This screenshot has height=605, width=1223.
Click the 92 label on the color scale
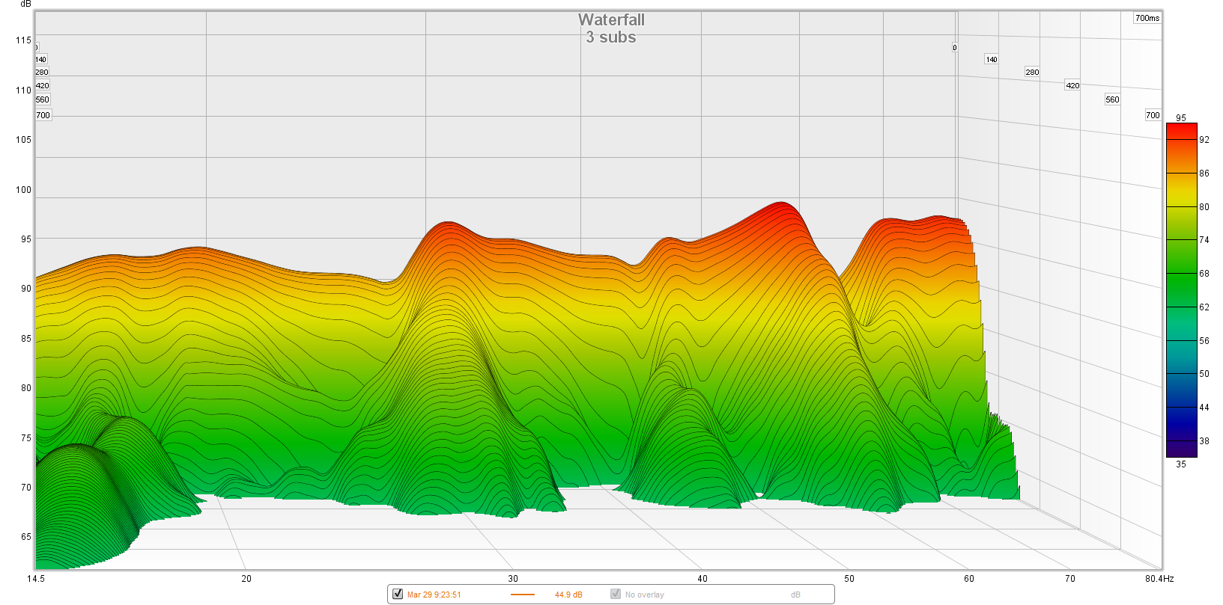(x=1204, y=140)
